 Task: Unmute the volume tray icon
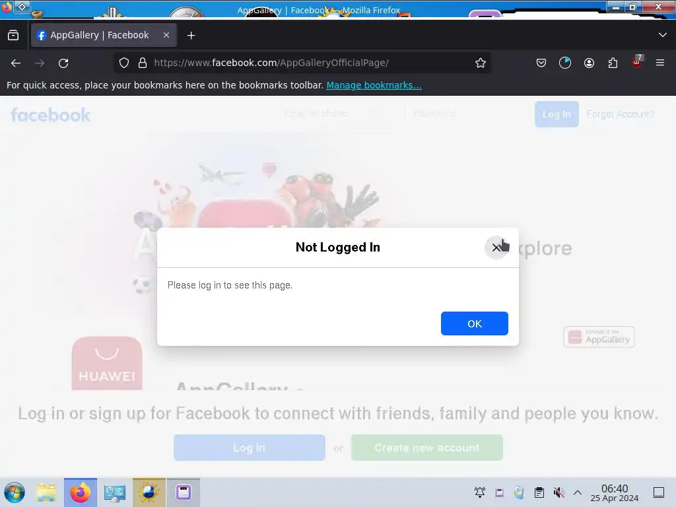(x=558, y=492)
